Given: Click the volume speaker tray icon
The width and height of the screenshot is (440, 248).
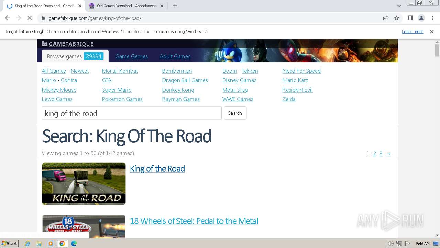Looking at the screenshot, I should click(x=391, y=244).
